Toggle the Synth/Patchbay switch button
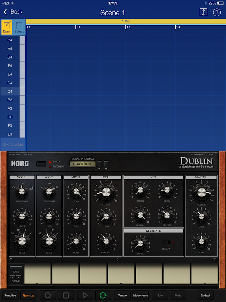This screenshot has height=302, width=226. coord(41,164)
